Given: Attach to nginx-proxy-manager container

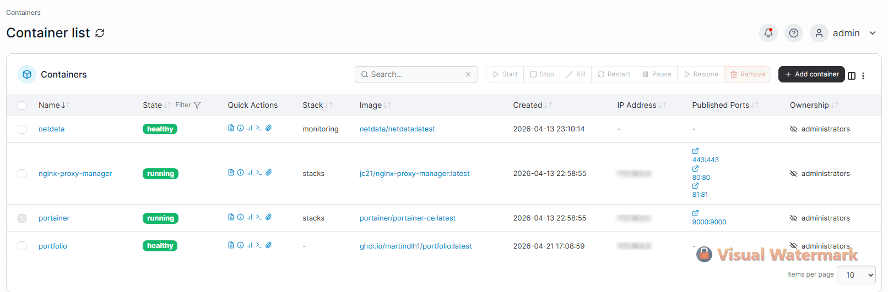Looking at the screenshot, I should point(268,173).
